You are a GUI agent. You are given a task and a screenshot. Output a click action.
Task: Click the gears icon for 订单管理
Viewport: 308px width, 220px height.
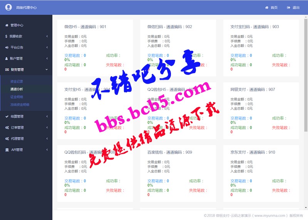coord(7,128)
